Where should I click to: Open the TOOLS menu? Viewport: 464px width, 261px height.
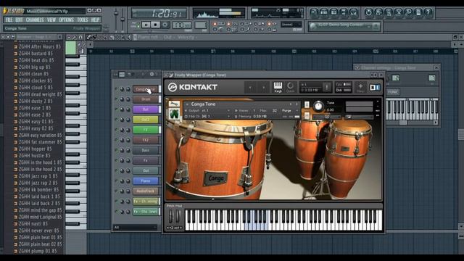tap(83, 20)
